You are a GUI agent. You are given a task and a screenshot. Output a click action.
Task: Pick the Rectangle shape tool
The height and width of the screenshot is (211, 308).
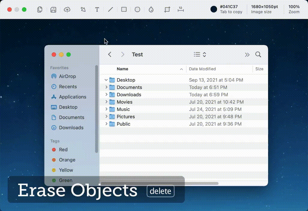point(124,10)
